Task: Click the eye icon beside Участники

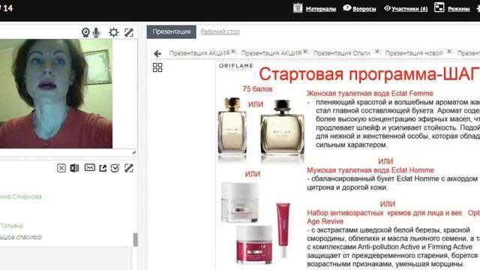Action: tap(388, 8)
